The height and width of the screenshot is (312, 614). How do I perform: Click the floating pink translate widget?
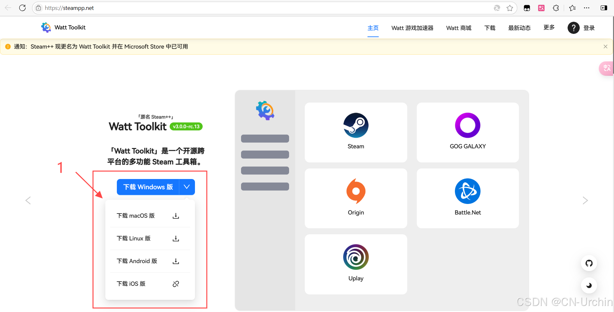click(606, 68)
